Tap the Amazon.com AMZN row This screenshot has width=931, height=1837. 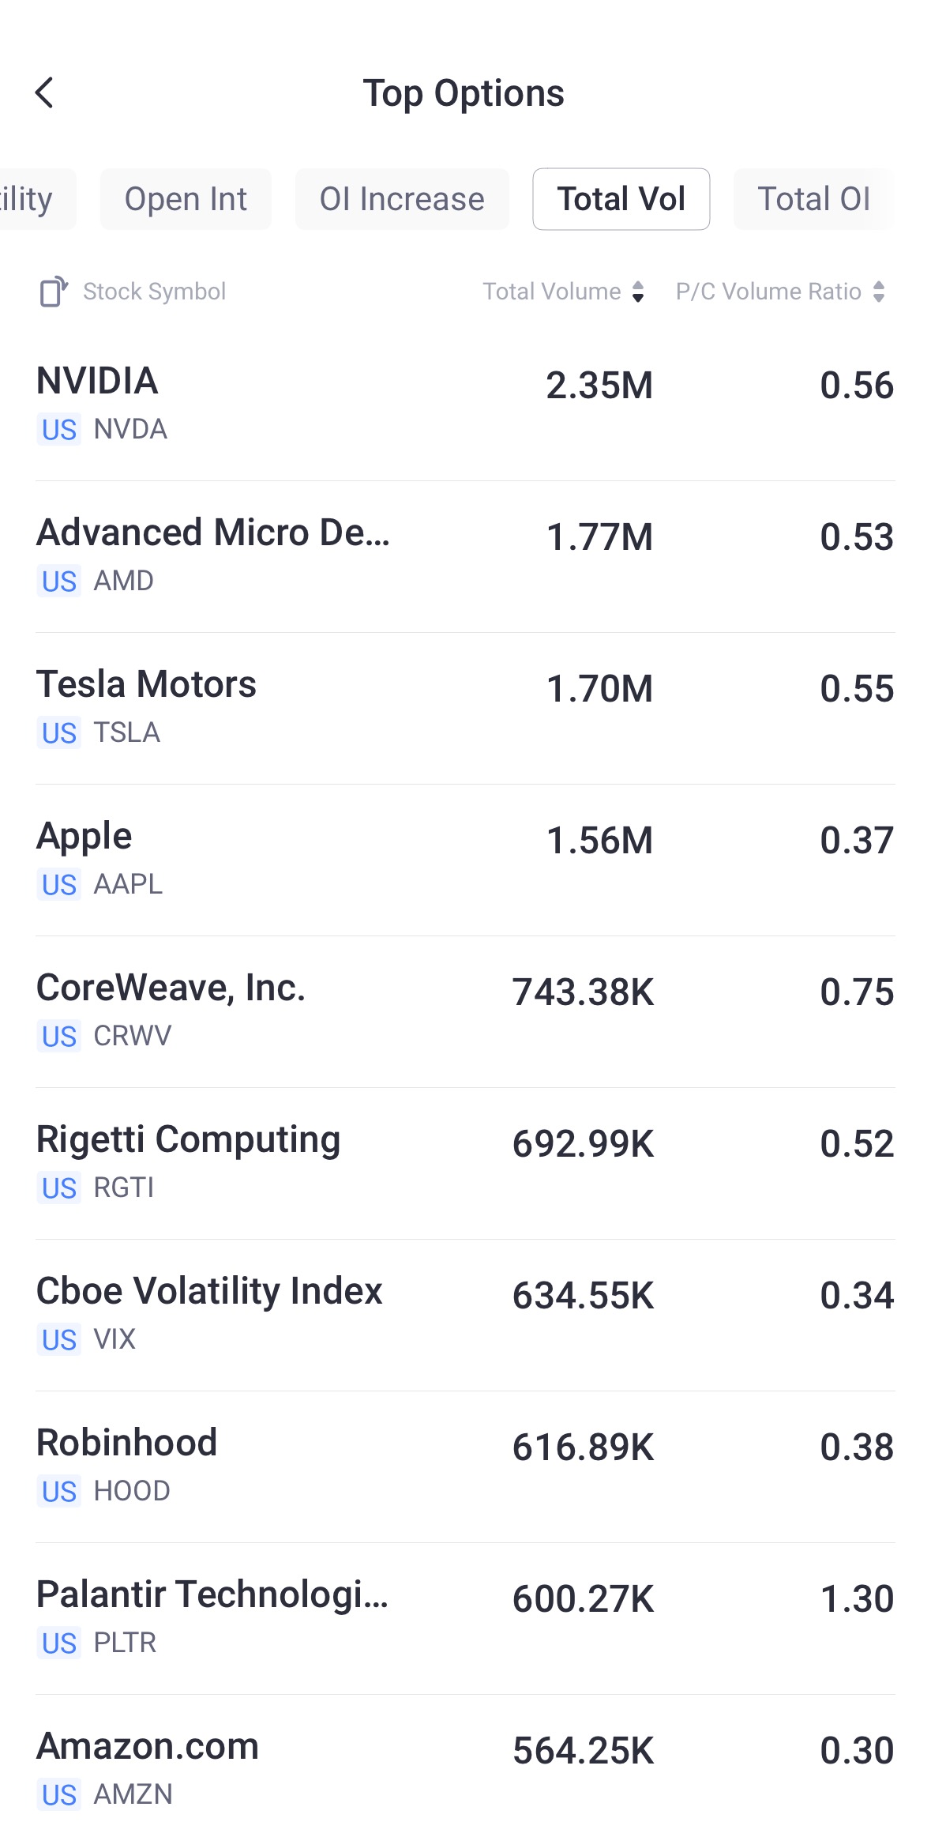click(465, 1769)
